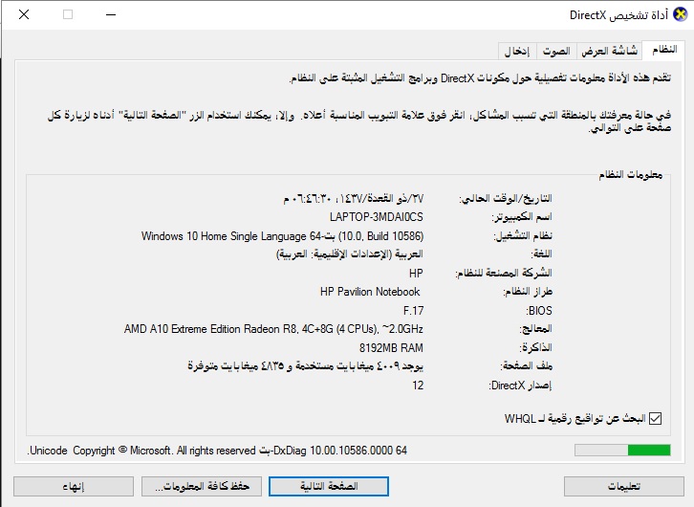
Task: Click the معلومات النظام group heading
Action: click(x=631, y=175)
